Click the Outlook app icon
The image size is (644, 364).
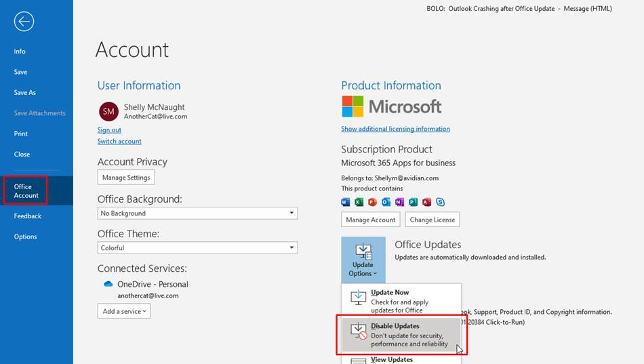[x=386, y=202]
